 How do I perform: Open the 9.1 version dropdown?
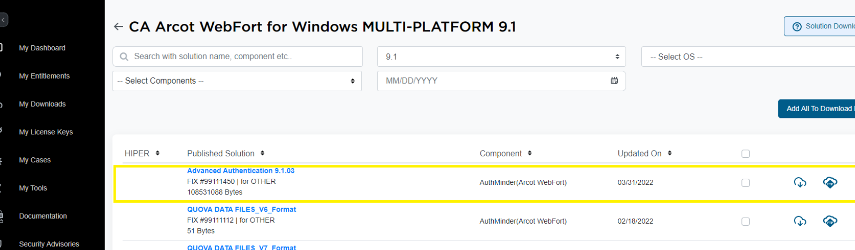click(x=501, y=57)
